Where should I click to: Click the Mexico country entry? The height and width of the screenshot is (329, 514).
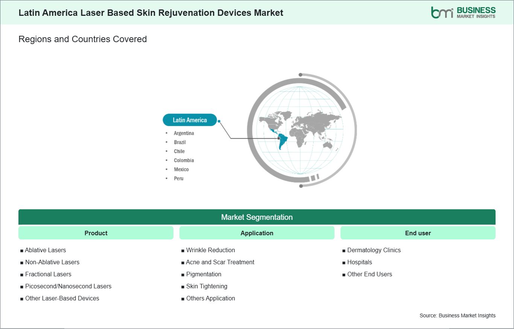tap(181, 169)
